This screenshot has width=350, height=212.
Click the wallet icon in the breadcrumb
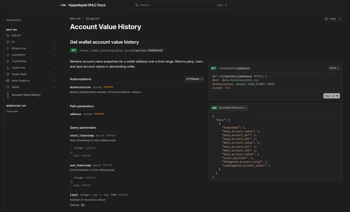pyautogui.click(x=87, y=19)
